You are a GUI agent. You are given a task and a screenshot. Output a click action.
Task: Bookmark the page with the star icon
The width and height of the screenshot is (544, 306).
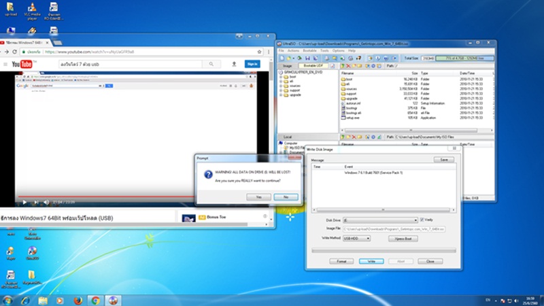tap(259, 52)
